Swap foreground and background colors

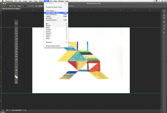point(17,74)
